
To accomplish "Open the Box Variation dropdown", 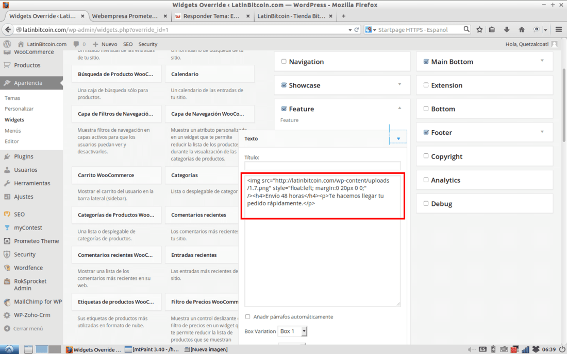I will pos(293,331).
